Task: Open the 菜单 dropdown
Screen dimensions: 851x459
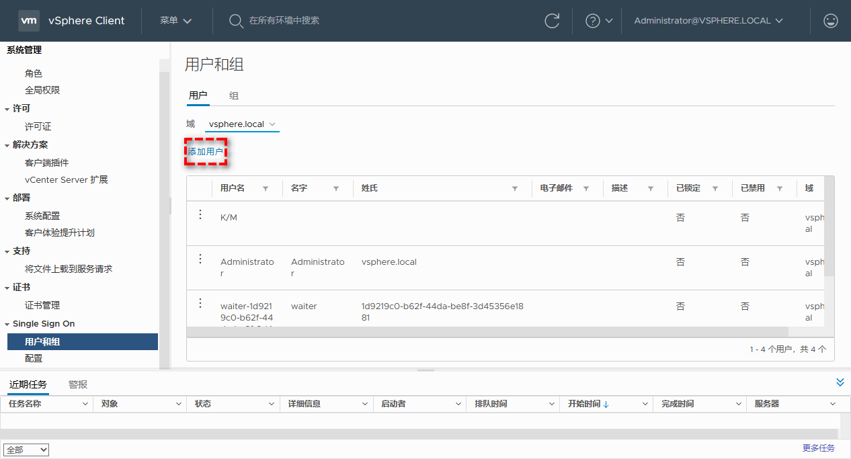Action: (x=175, y=21)
